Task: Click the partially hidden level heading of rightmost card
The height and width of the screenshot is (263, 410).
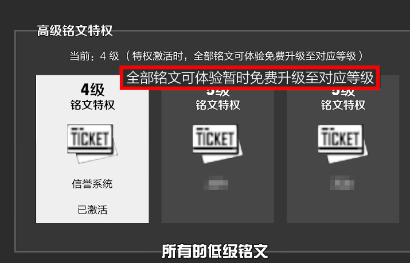Action: [343, 92]
